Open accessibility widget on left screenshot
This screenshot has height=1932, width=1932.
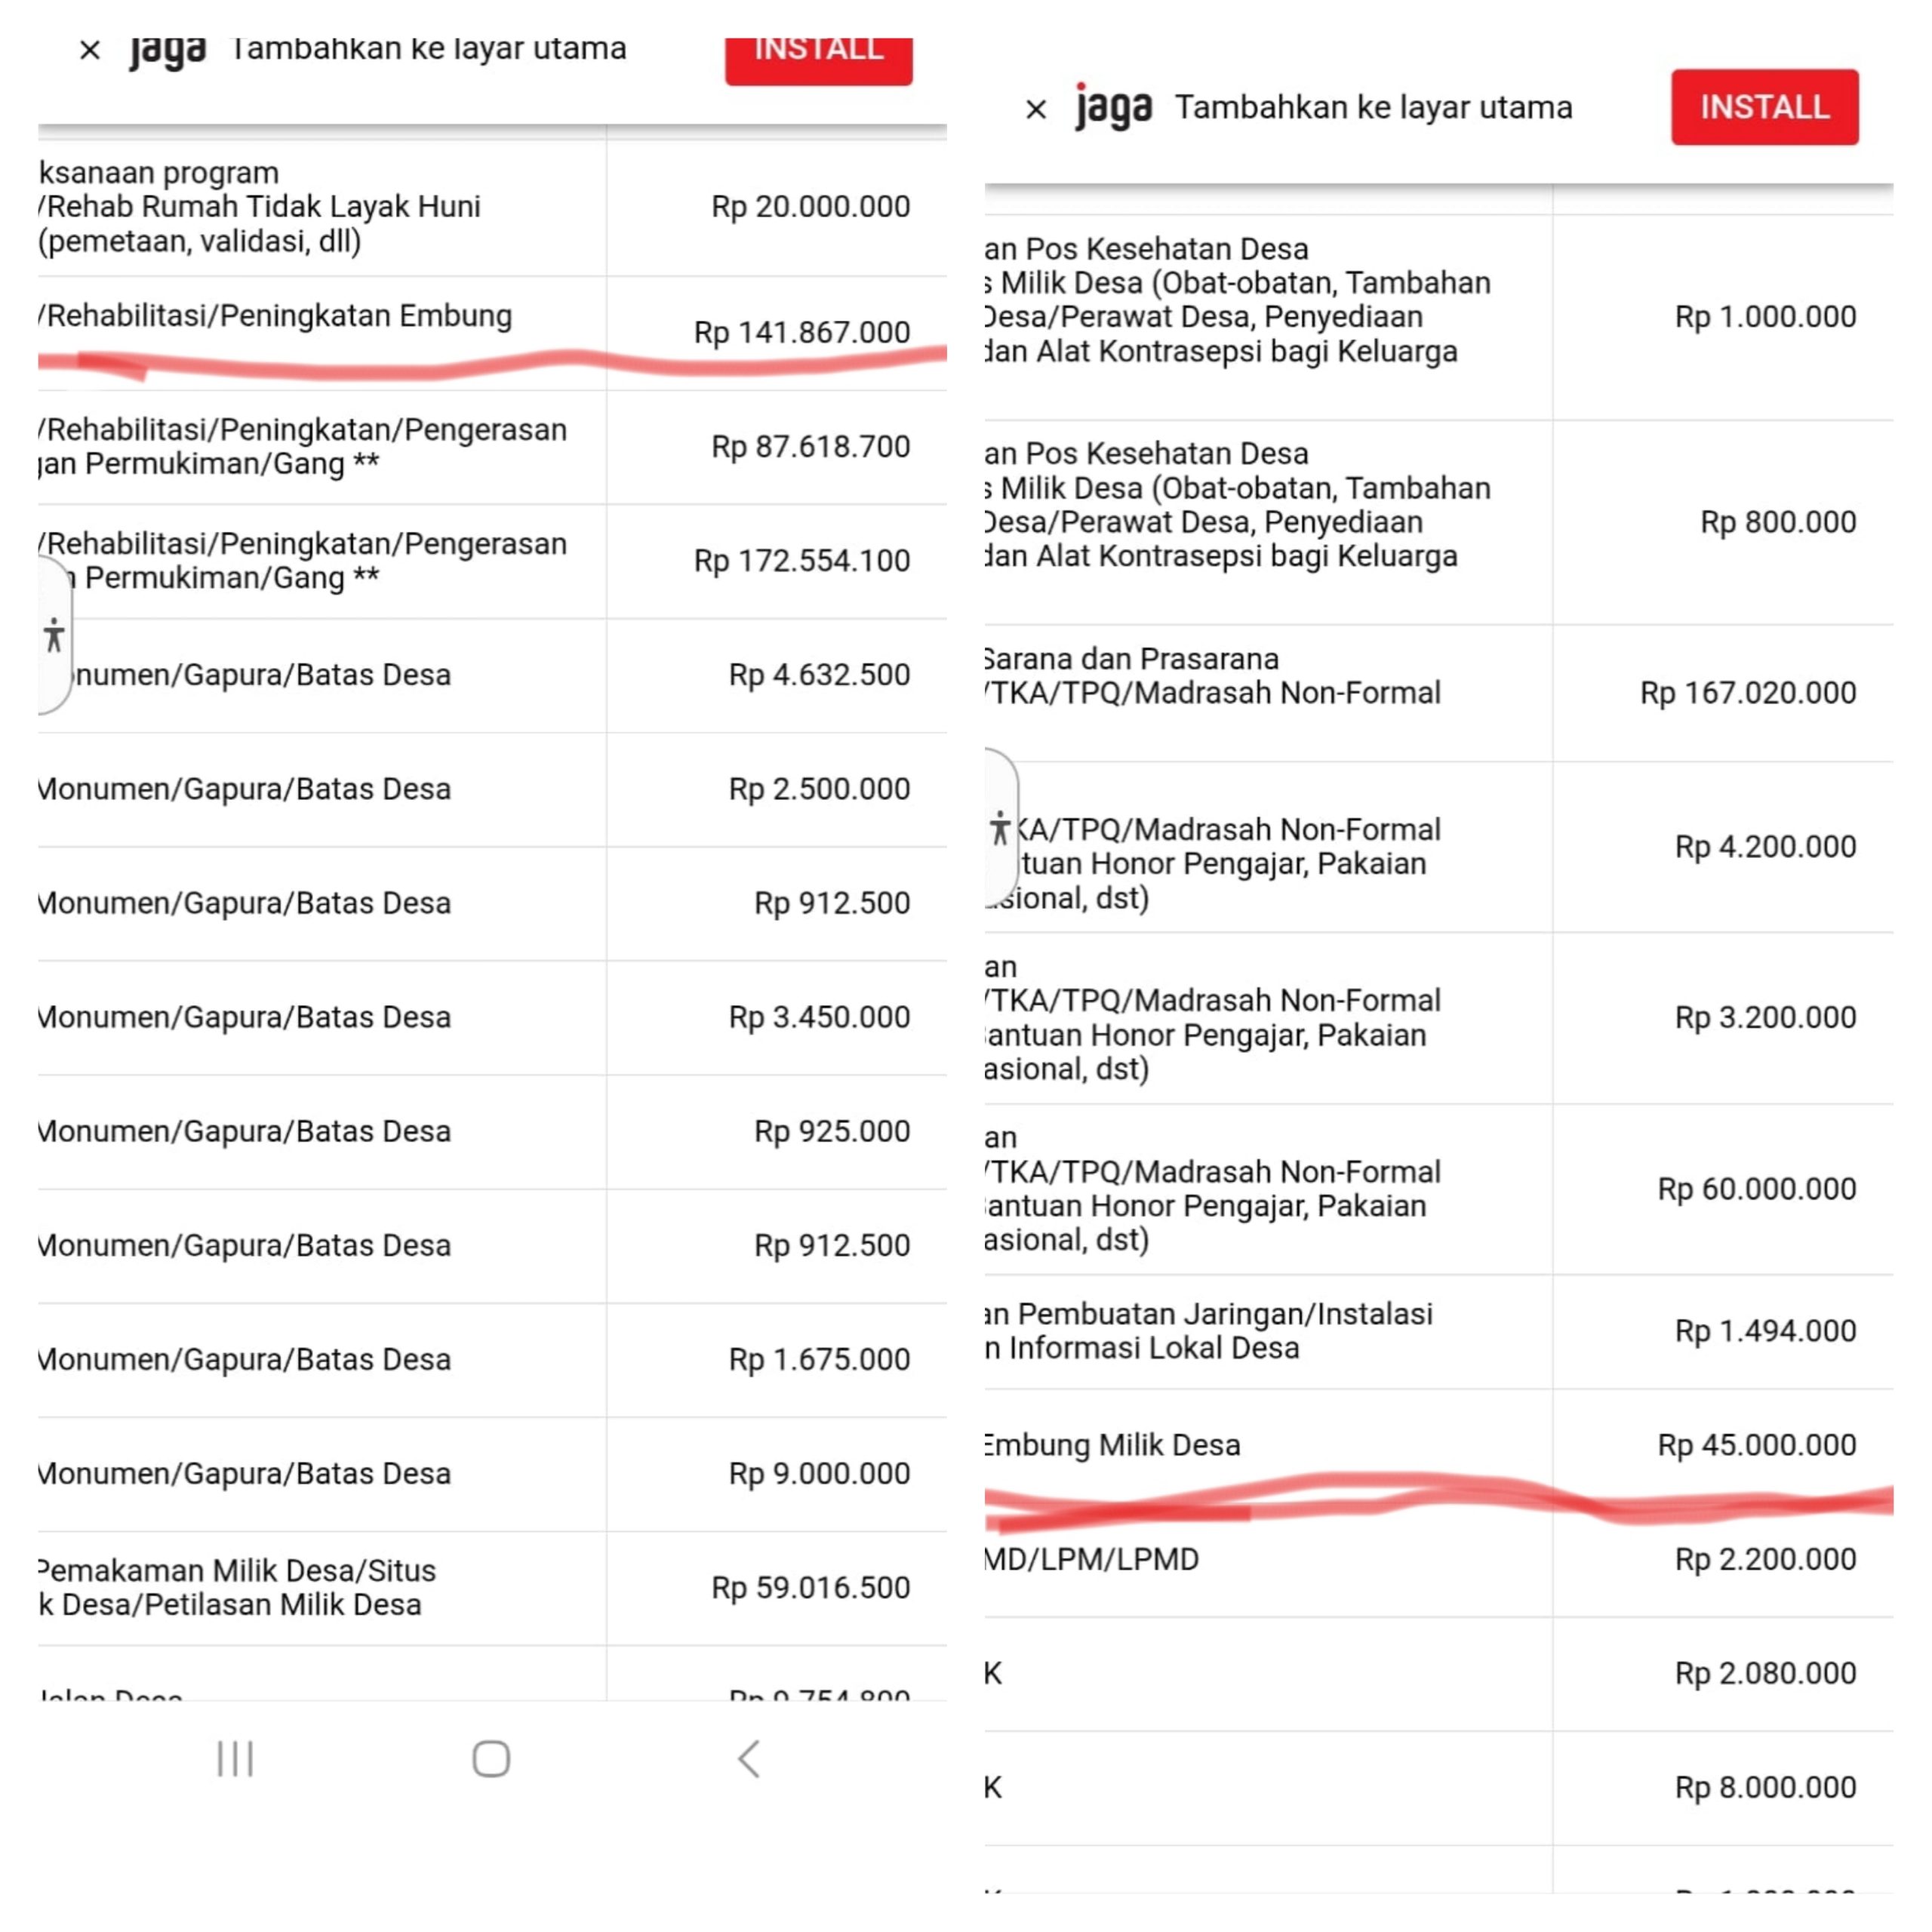(54, 636)
